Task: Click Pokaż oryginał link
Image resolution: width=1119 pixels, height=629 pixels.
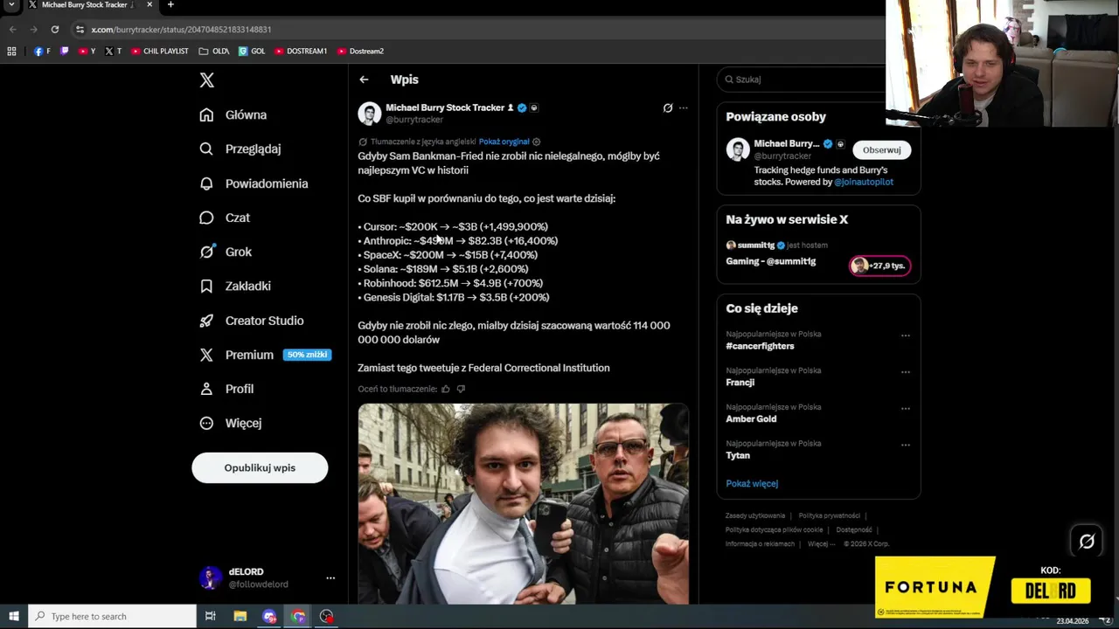Action: (504, 142)
